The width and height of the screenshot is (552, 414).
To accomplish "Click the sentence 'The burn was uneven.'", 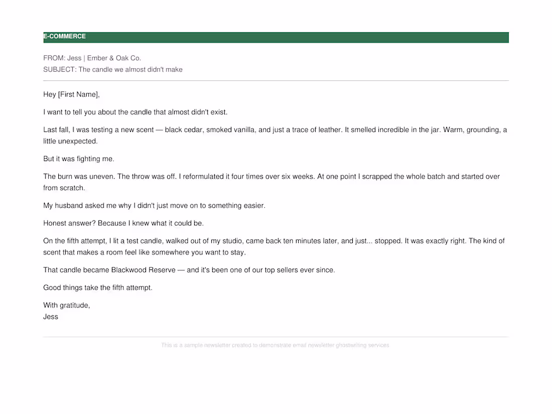I will coord(79,176).
